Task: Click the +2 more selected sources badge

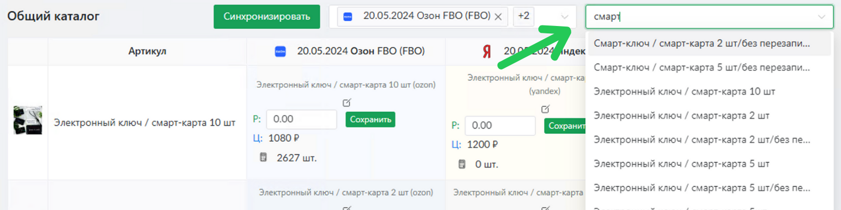Action: tap(524, 16)
